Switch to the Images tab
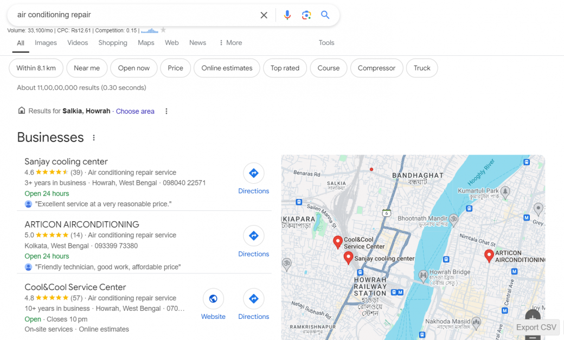Viewport: 564px width, 340px height. tap(46, 43)
